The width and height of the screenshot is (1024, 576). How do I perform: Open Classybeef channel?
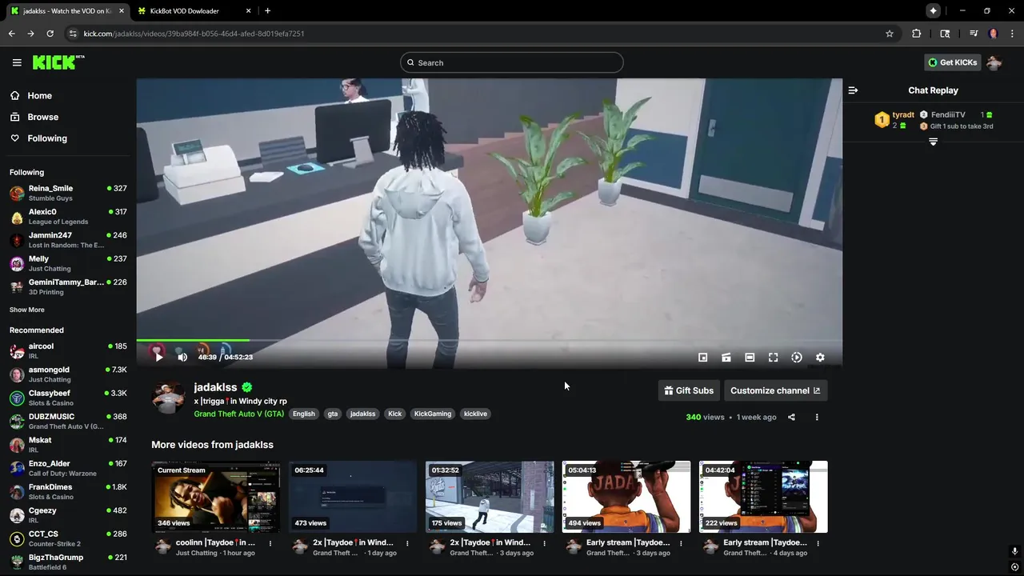click(x=68, y=398)
